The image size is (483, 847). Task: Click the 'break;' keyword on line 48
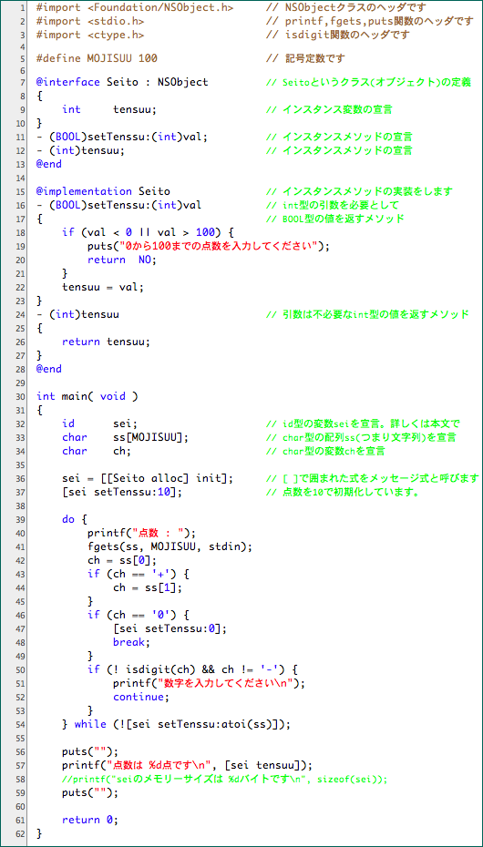tap(131, 642)
